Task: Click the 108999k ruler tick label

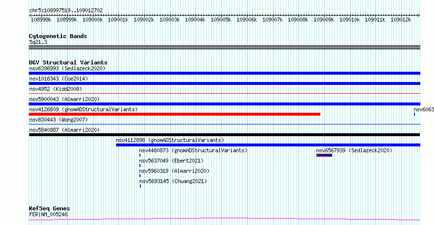Action: pos(67,20)
